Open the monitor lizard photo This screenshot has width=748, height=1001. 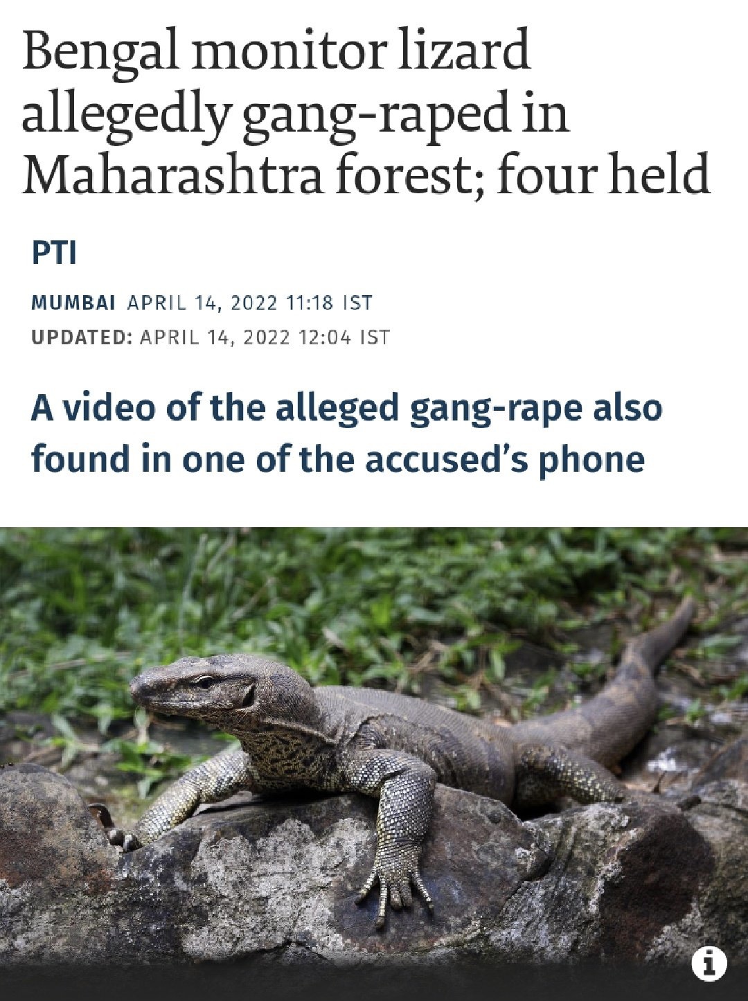[x=374, y=763]
